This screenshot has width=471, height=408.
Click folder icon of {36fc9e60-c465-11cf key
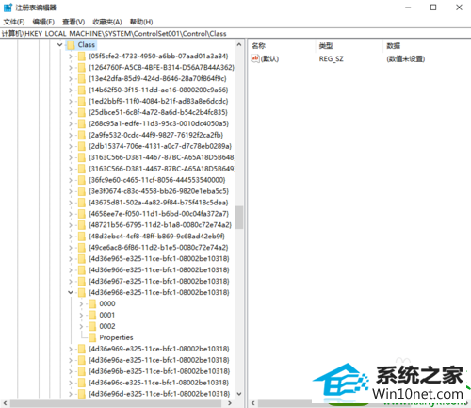[82, 180]
